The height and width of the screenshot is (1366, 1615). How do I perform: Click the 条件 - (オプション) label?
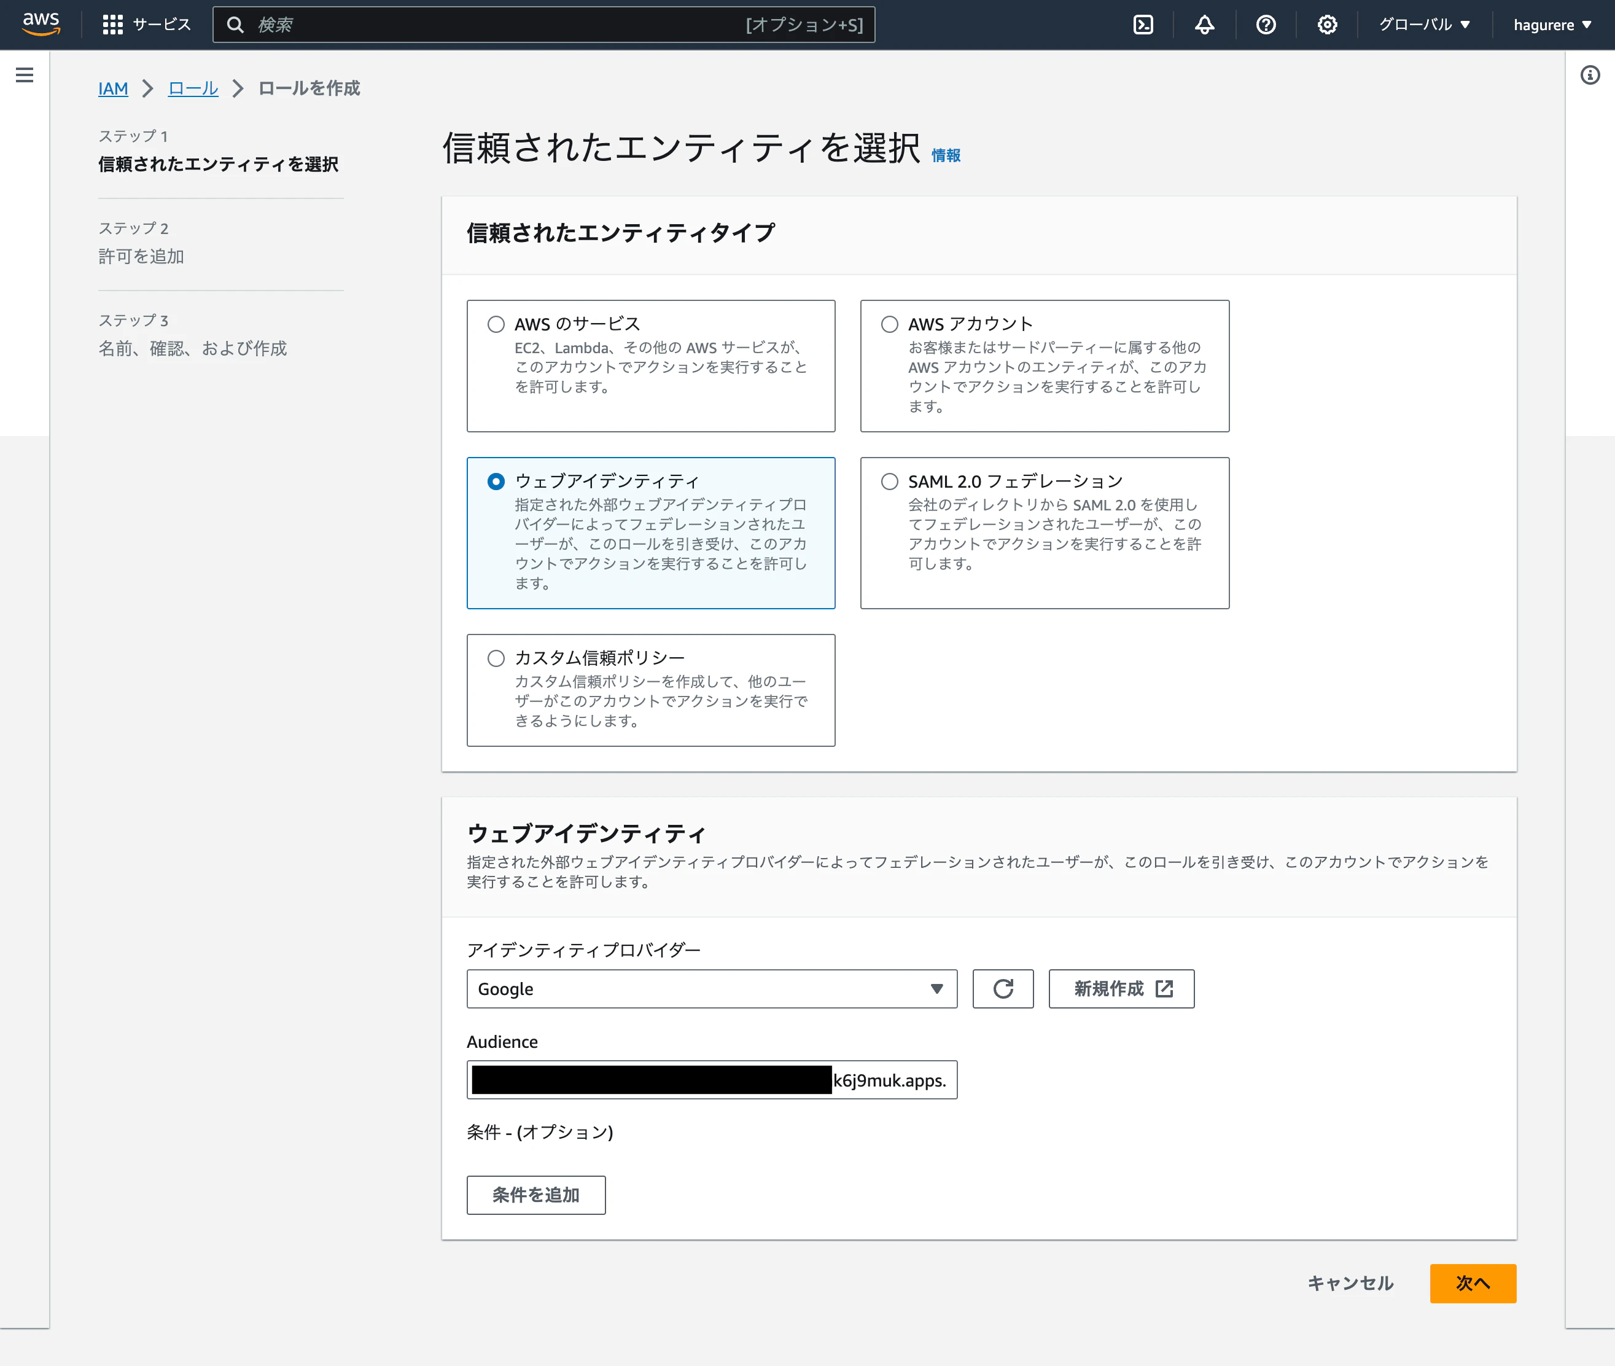(540, 1132)
